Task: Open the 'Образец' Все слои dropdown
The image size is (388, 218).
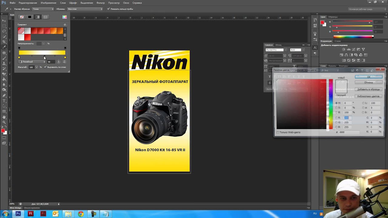Action: 85,9
